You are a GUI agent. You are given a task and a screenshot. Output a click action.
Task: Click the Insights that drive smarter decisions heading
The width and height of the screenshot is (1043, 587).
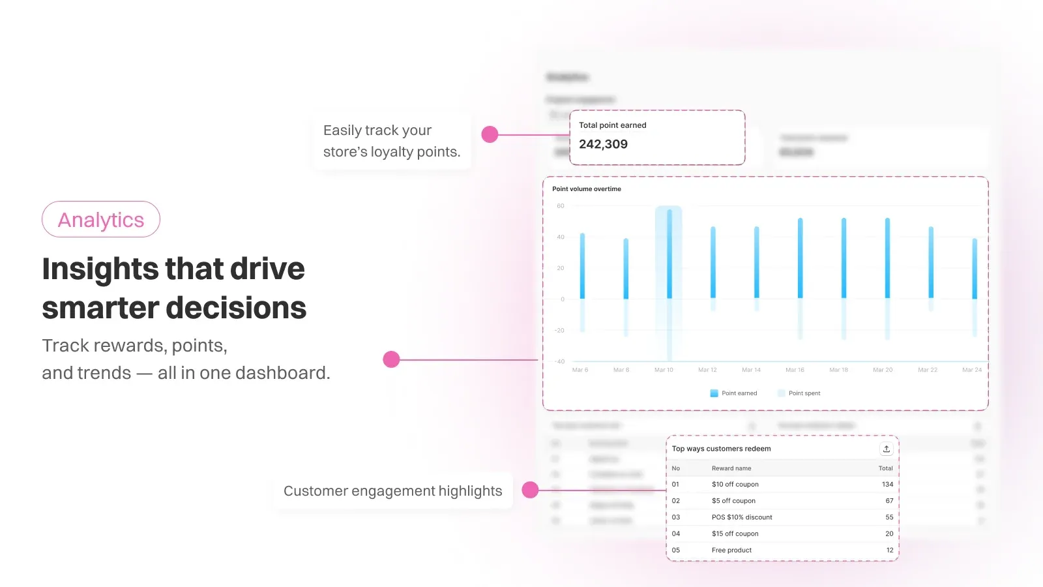point(174,288)
